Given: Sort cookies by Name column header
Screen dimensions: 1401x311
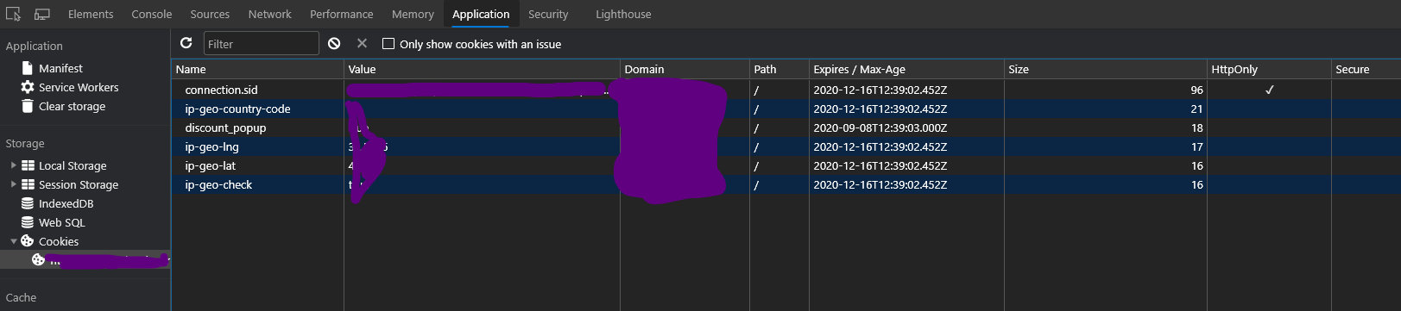Looking at the screenshot, I should click(x=258, y=69).
